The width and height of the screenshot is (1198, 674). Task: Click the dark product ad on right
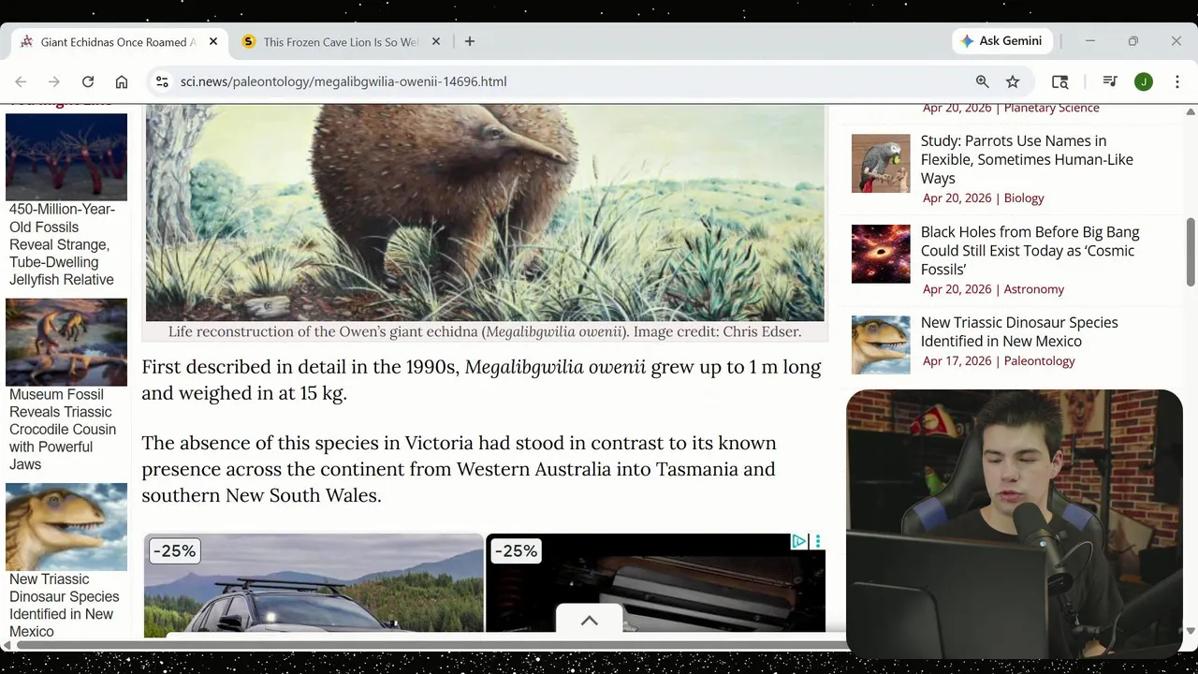pyautogui.click(x=655, y=584)
